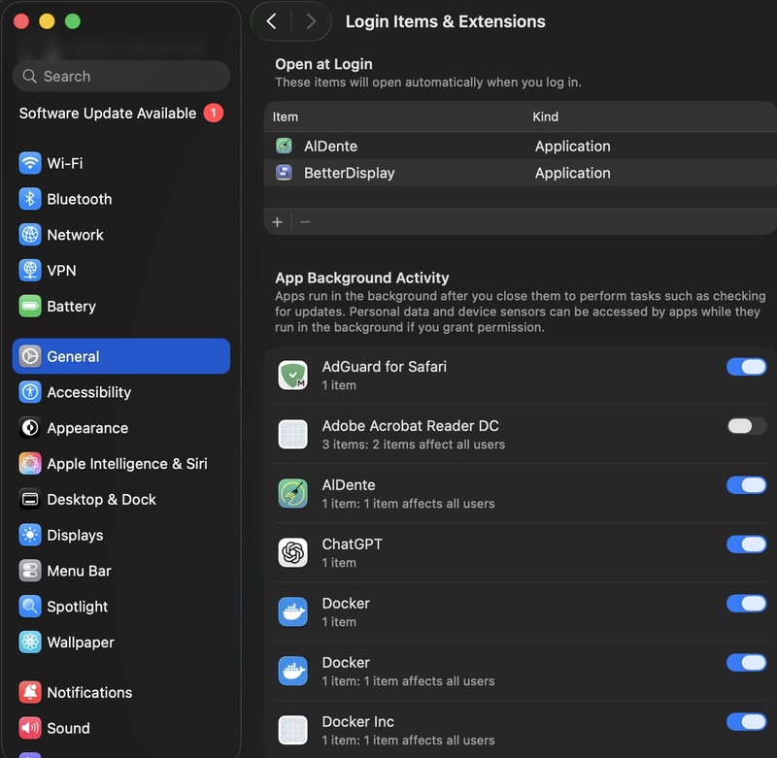Viewport: 777px width, 758px height.
Task: Click the Bluetooth icon in sidebar
Action: [30, 199]
